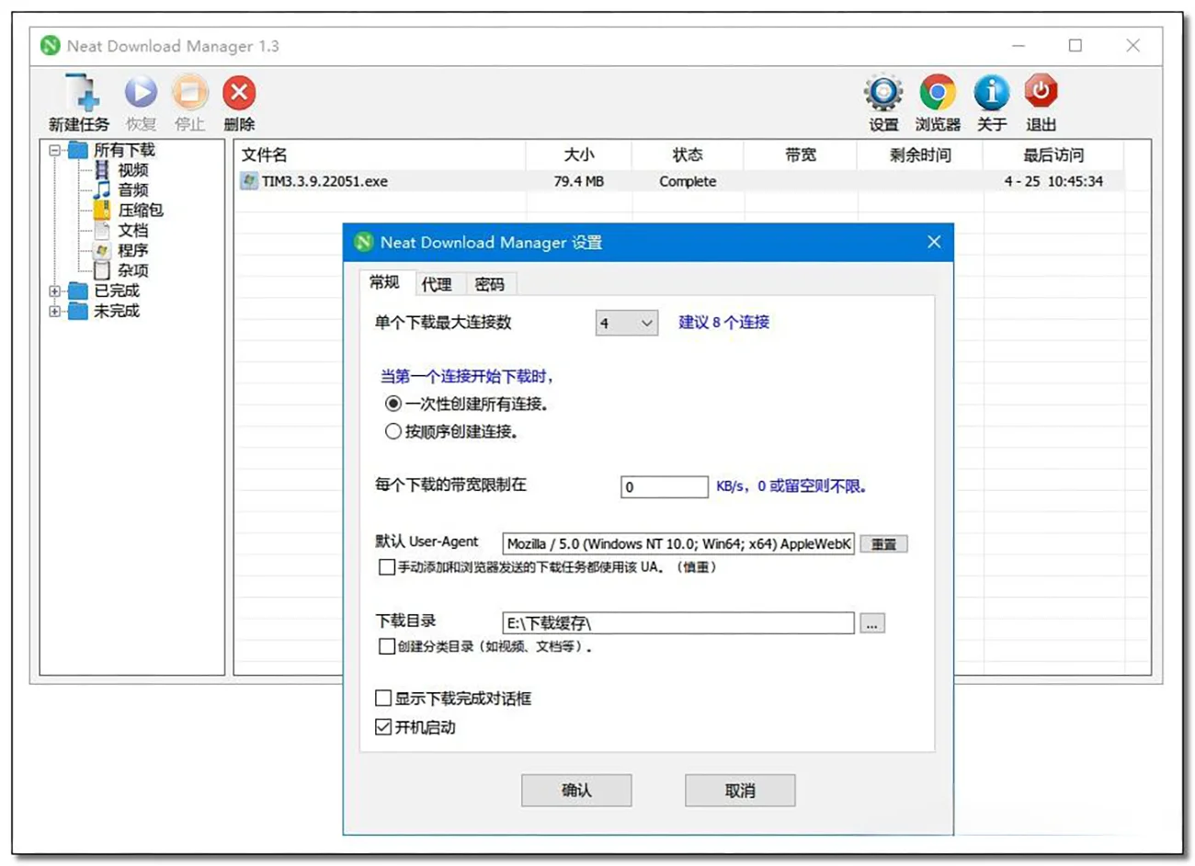Enable show download complete dialog checkbox

tap(384, 699)
